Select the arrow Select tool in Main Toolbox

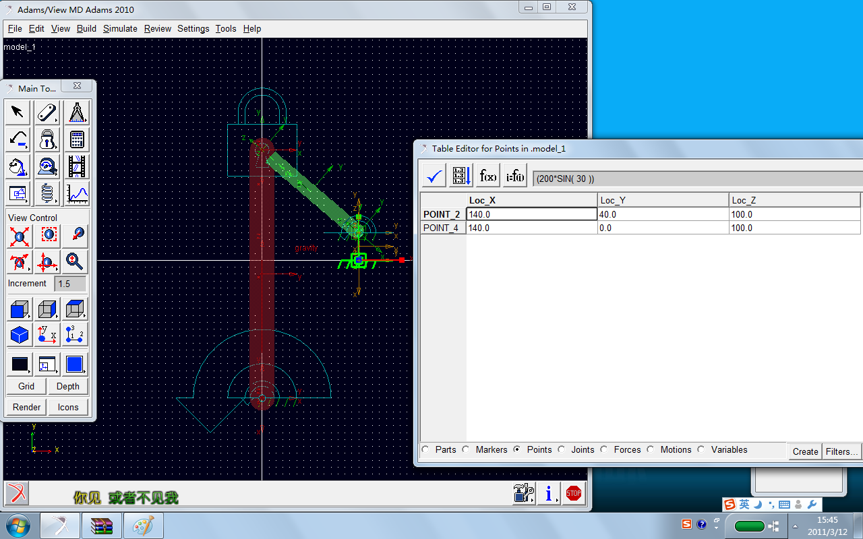click(18, 113)
